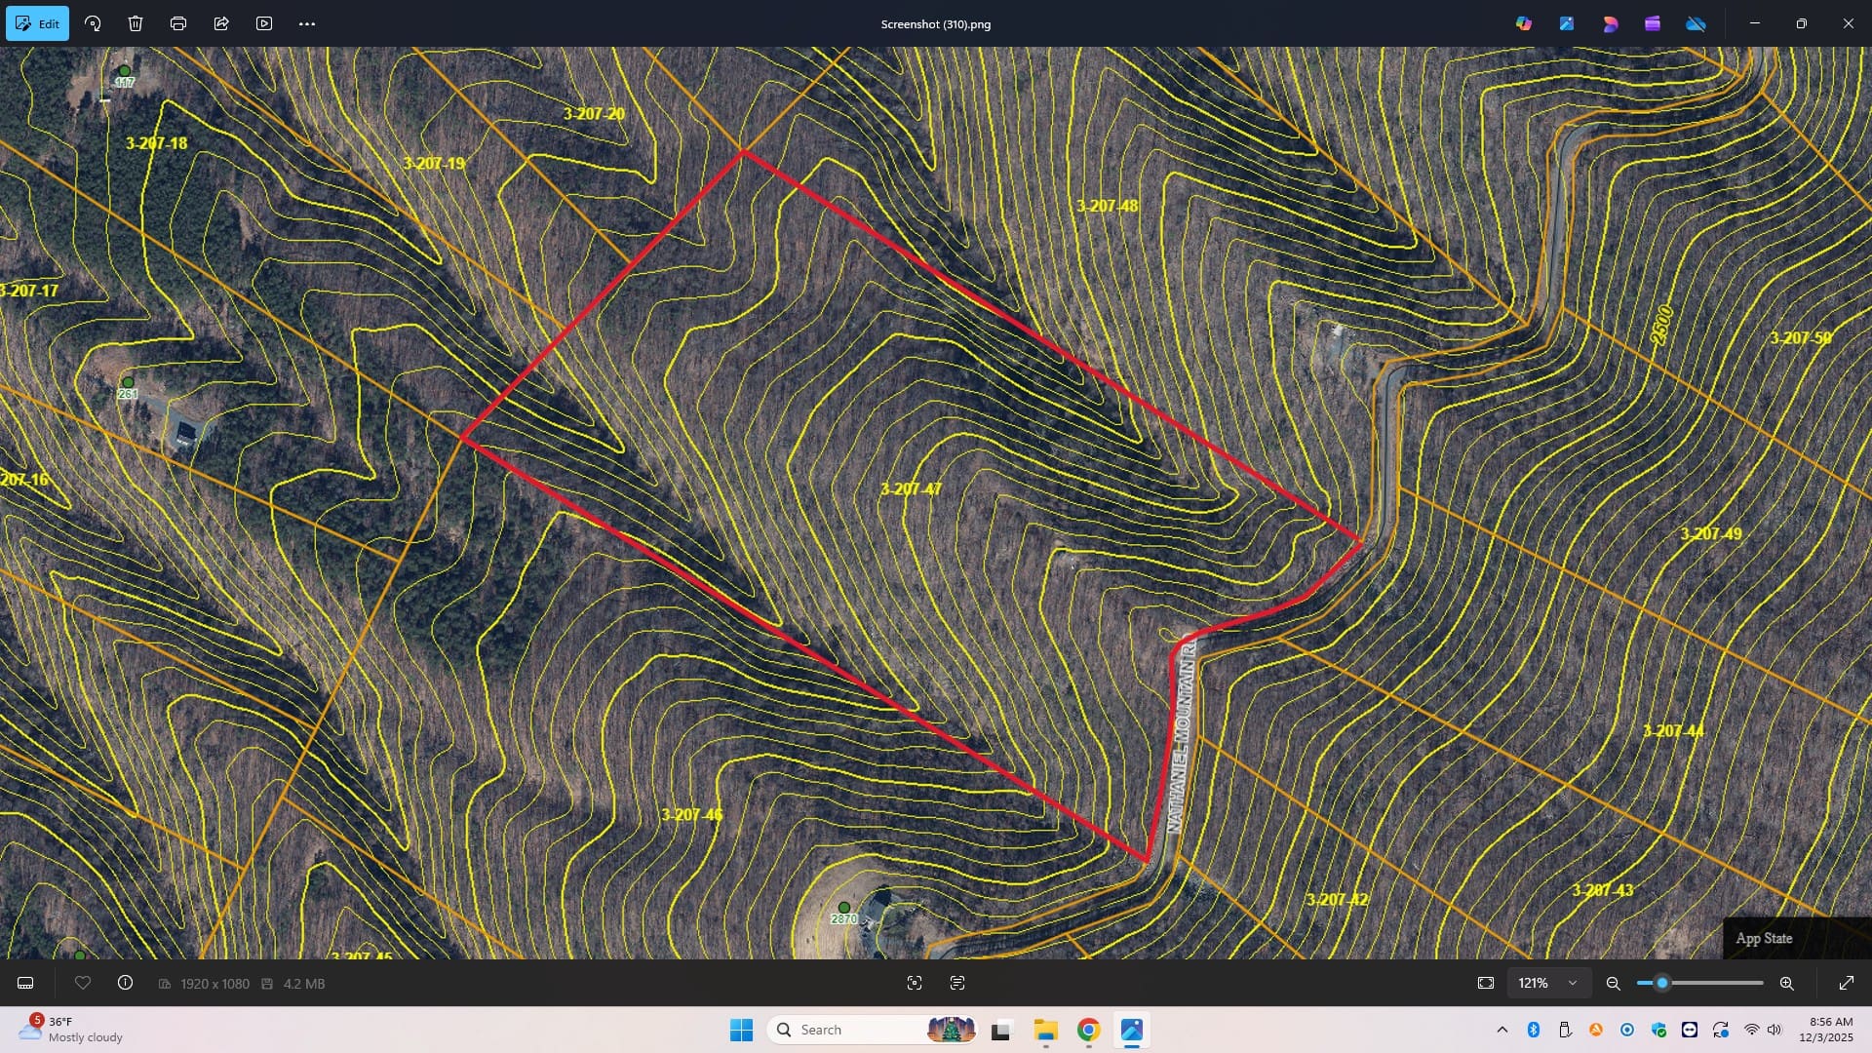Viewport: 1872px width, 1053px height.
Task: Expand the 121% zoom level dropdown
Action: coord(1572,983)
